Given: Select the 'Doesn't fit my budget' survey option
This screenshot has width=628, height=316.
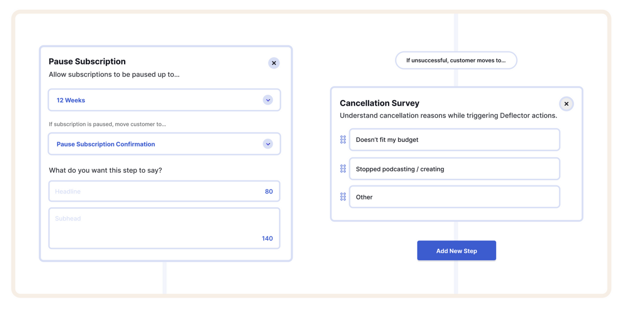Looking at the screenshot, I should point(454,139).
